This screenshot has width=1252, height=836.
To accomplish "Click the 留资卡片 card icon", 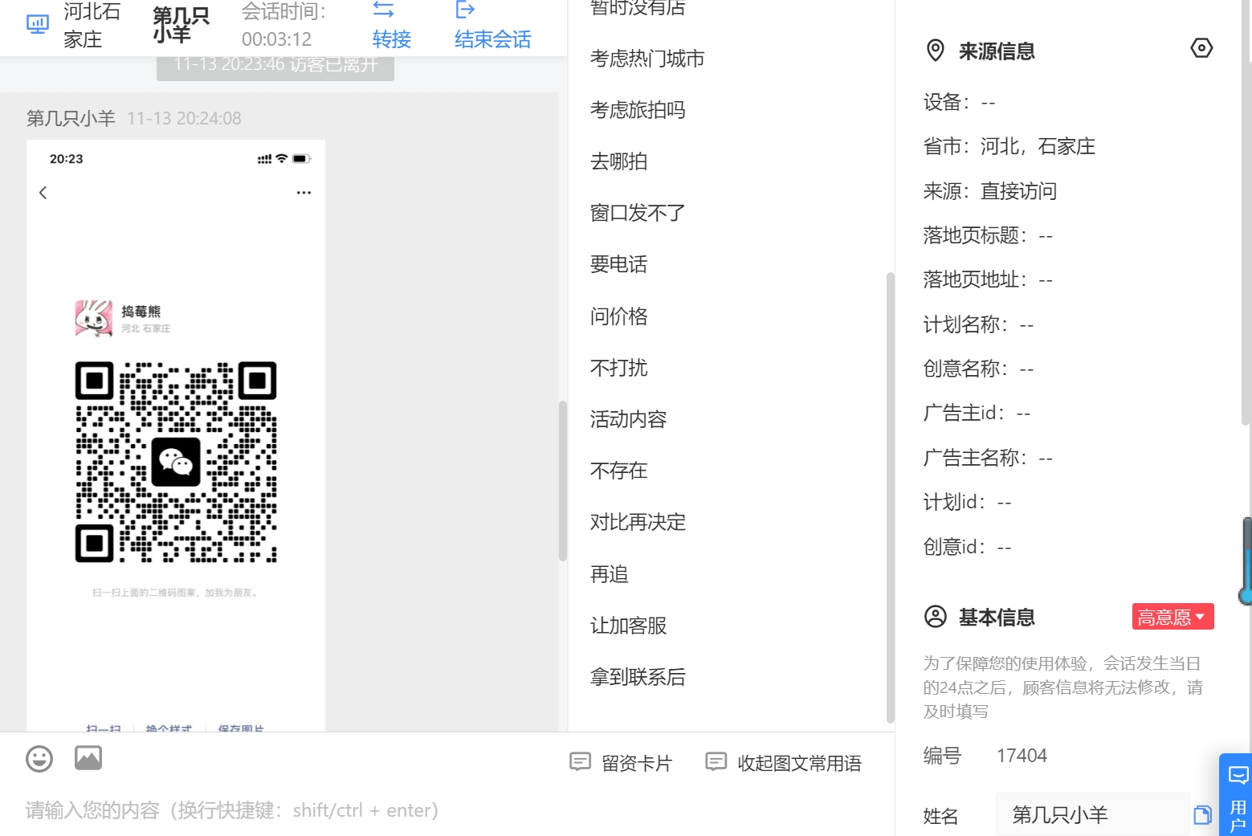I will click(x=580, y=761).
